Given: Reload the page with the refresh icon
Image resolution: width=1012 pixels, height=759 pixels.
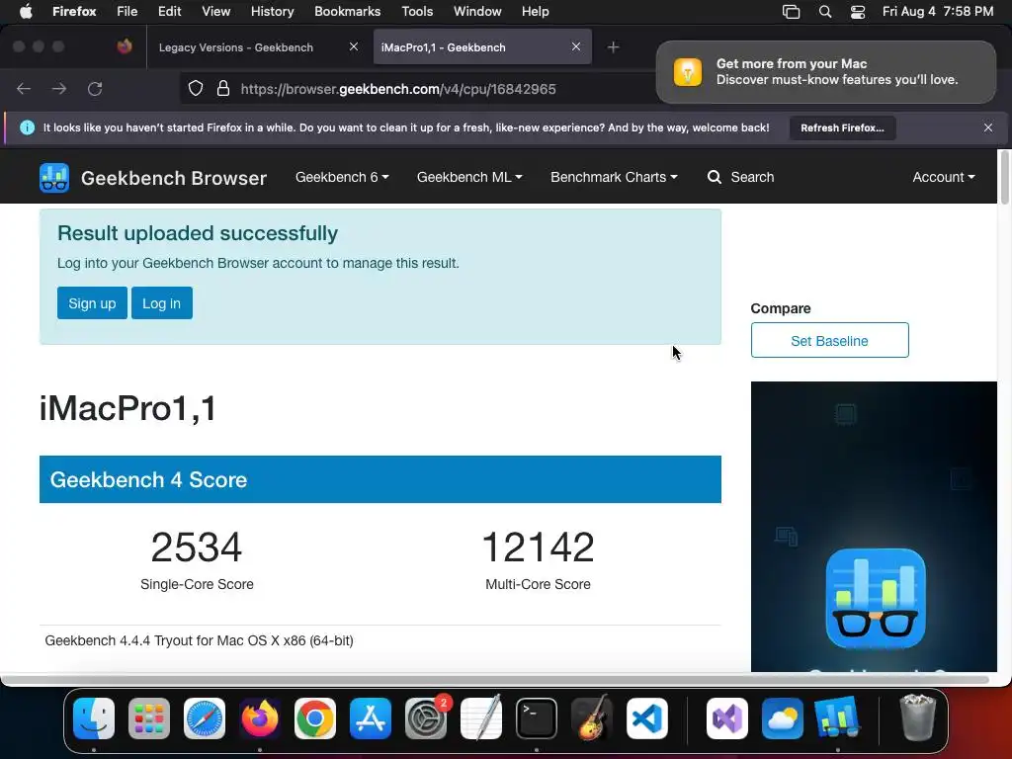Looking at the screenshot, I should click(95, 88).
